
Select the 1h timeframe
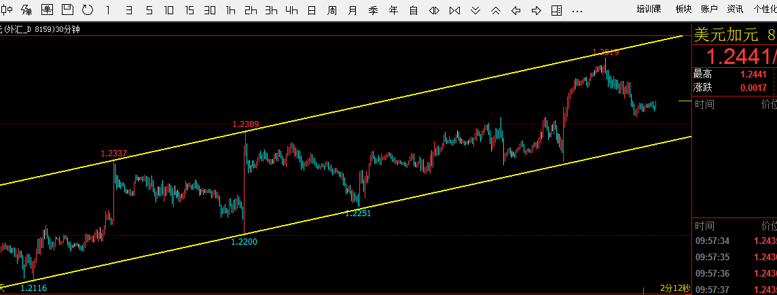click(x=230, y=10)
